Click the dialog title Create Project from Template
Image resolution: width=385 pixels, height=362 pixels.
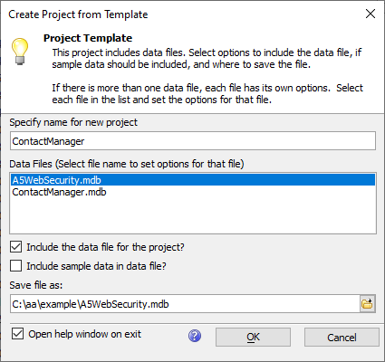(x=78, y=14)
